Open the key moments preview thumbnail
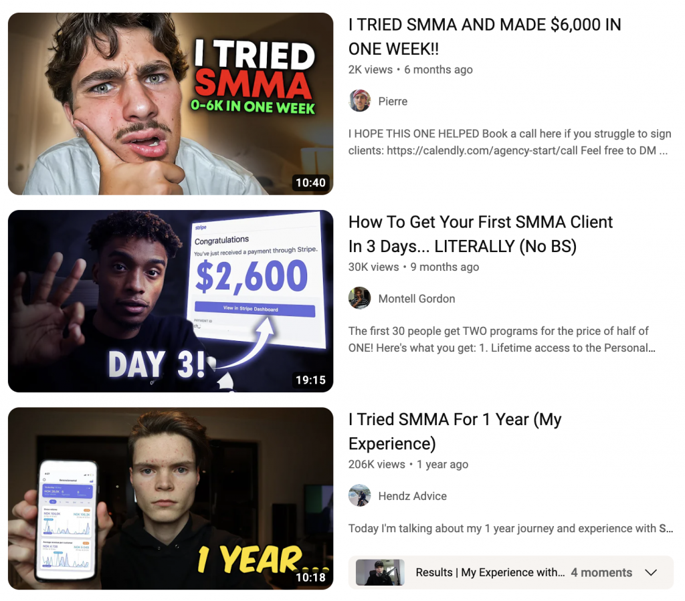Image resolution: width=685 pixels, height=601 pixels. tap(380, 572)
